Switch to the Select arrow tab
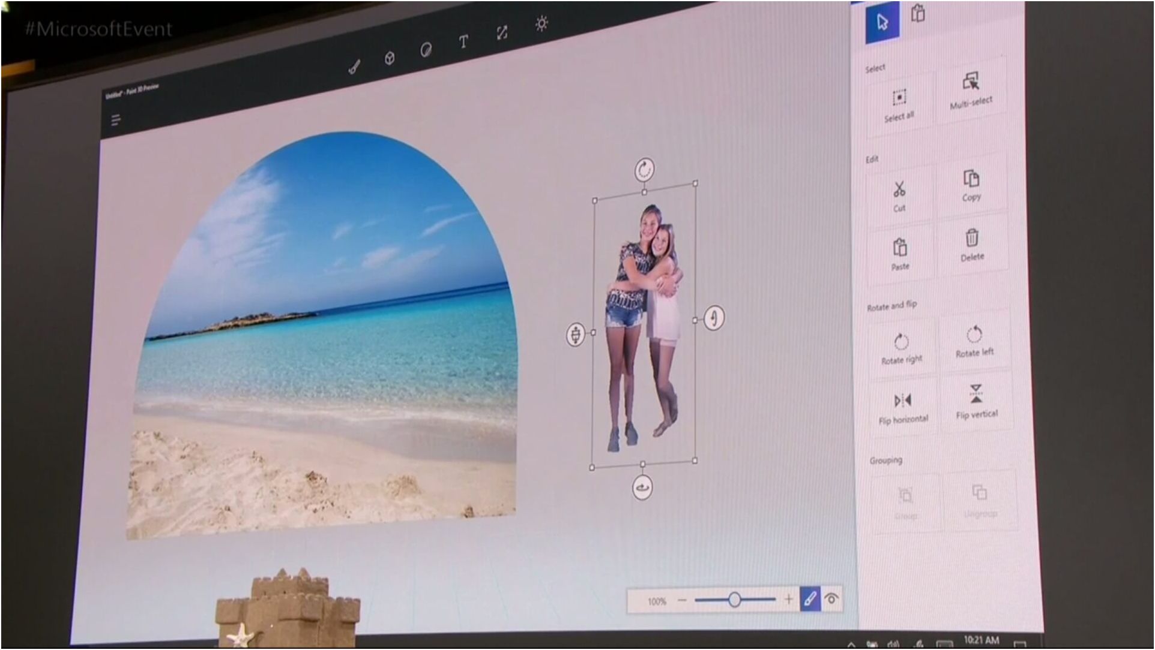Viewport: 1155px width, 650px height. (882, 23)
